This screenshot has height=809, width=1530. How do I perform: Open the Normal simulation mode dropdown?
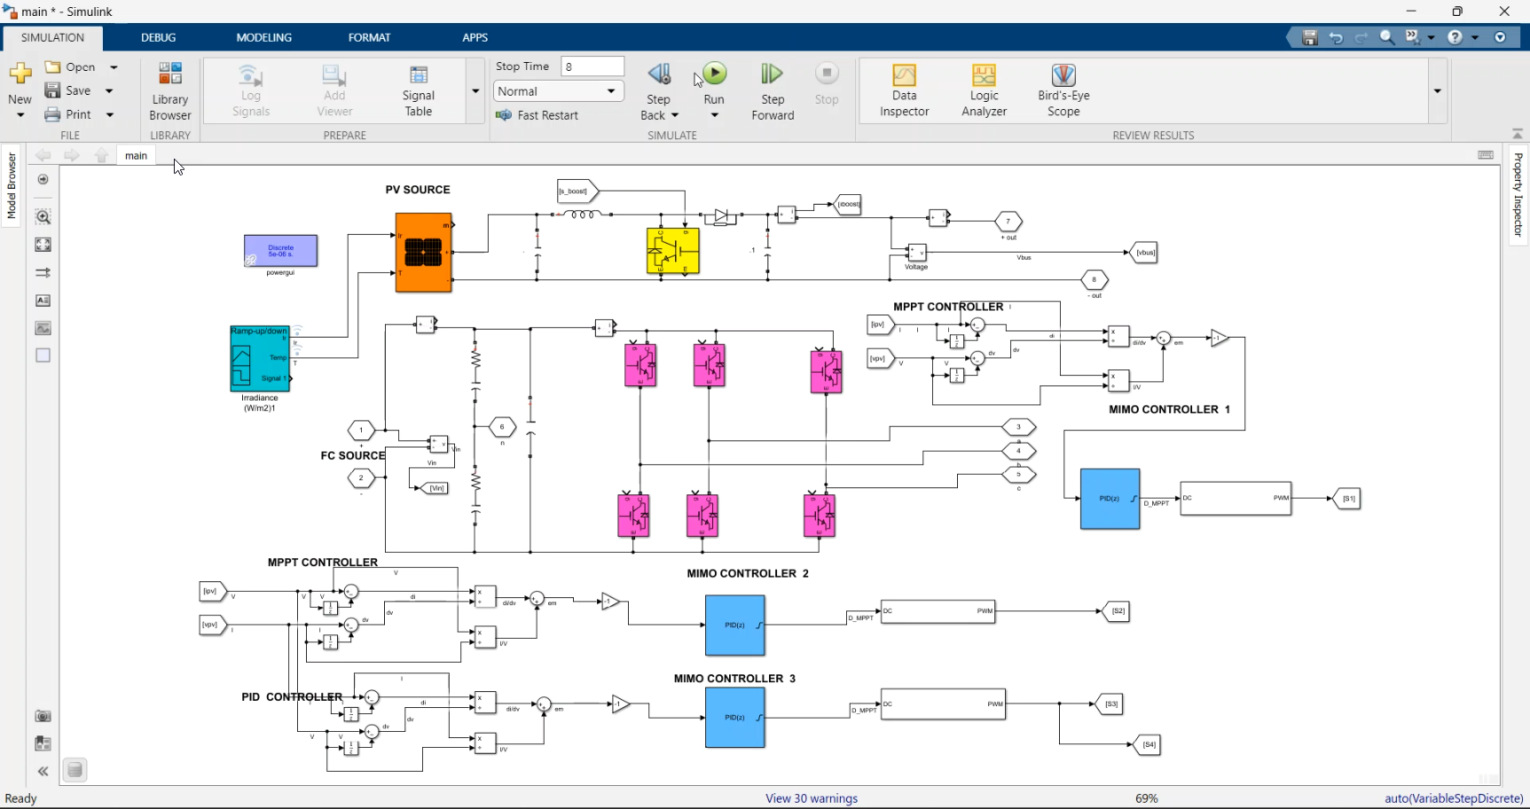pyautogui.click(x=559, y=91)
